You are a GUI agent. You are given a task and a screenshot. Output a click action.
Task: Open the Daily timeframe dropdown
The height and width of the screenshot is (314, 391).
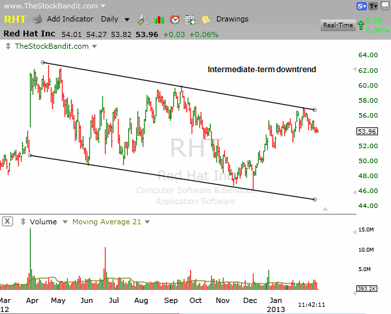tap(115, 19)
